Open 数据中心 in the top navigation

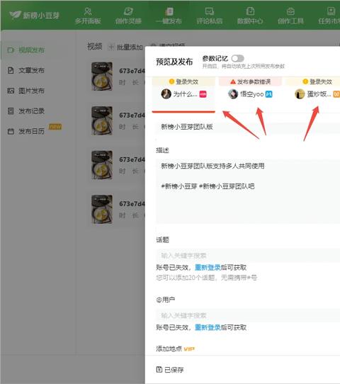pos(250,16)
